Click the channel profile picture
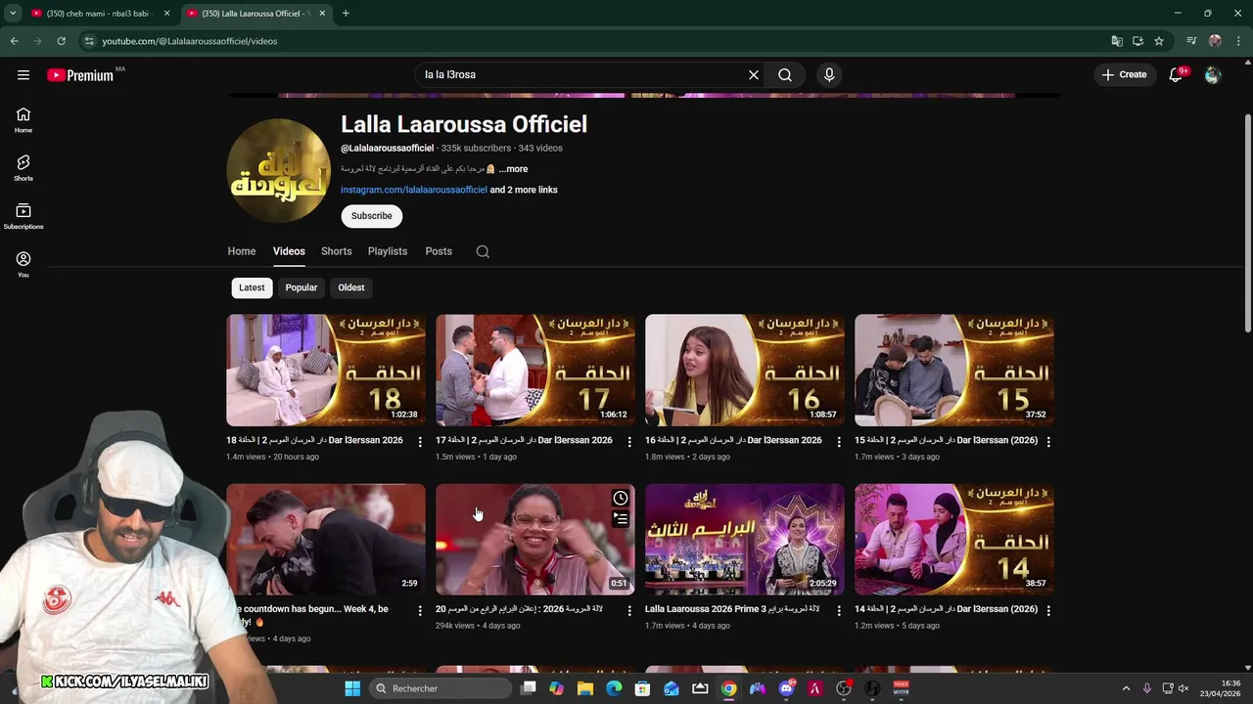This screenshot has height=704, width=1253. 279,170
